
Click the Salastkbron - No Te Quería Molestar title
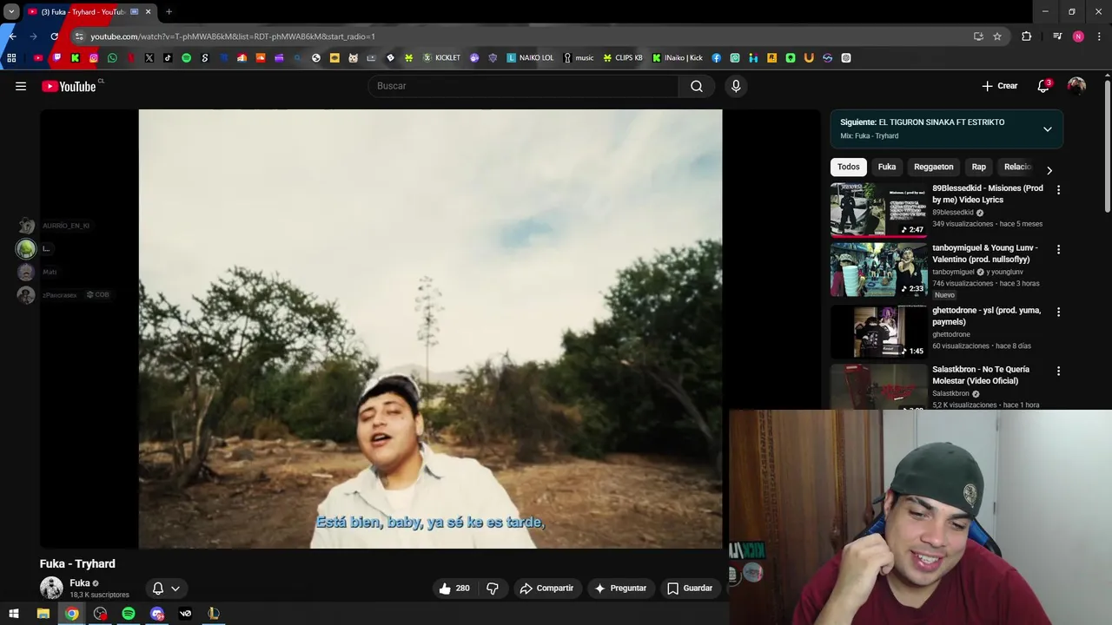[x=981, y=375]
